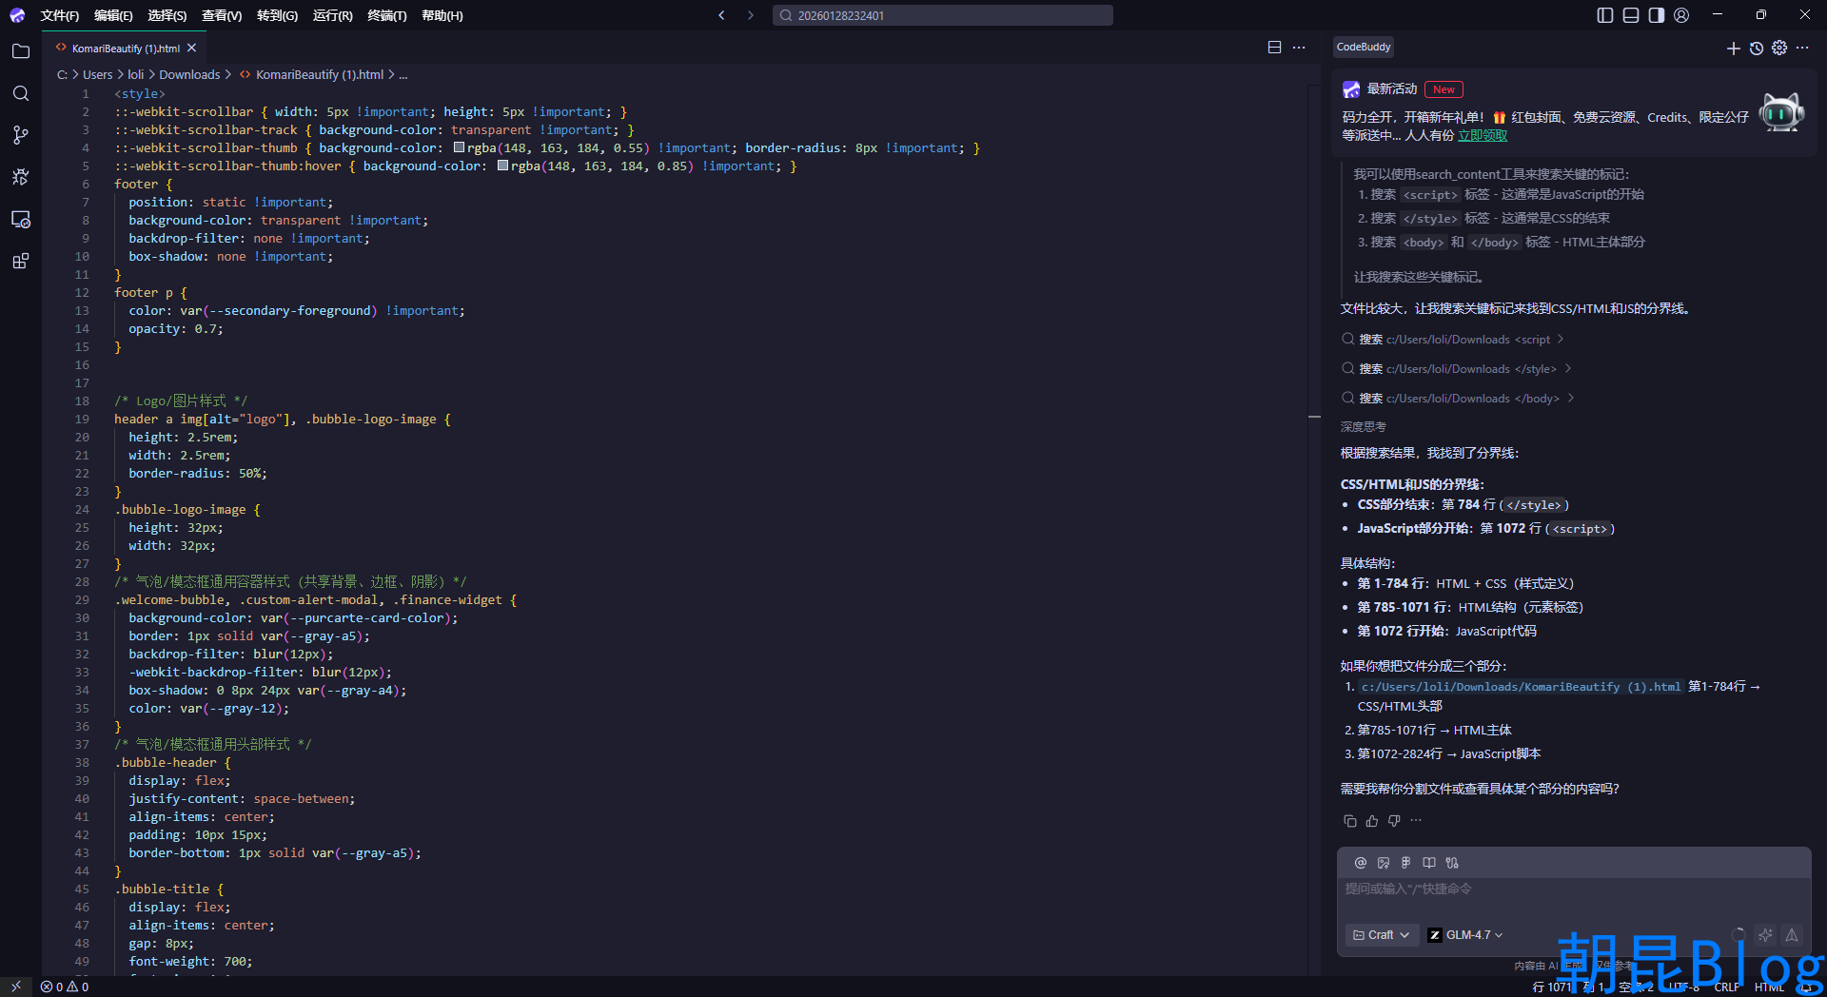
Task: Open the GLM-4.7 model dropdown
Action: coord(1466,935)
